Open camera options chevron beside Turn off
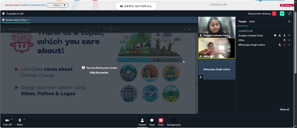This screenshot has height=128, width=297. coord(12,119)
